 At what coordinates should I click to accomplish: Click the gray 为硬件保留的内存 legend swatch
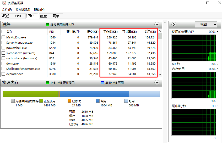[x=13, y=101]
